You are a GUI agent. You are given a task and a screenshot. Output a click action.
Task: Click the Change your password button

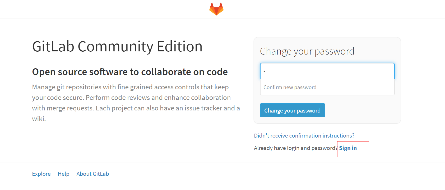pos(292,110)
